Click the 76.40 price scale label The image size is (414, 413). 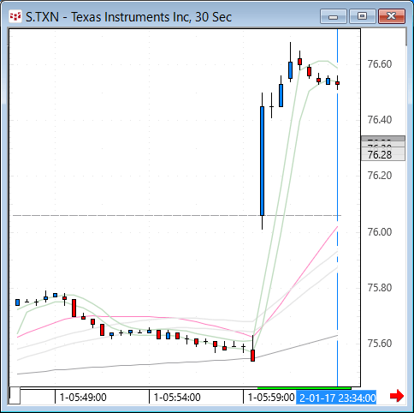(x=380, y=120)
